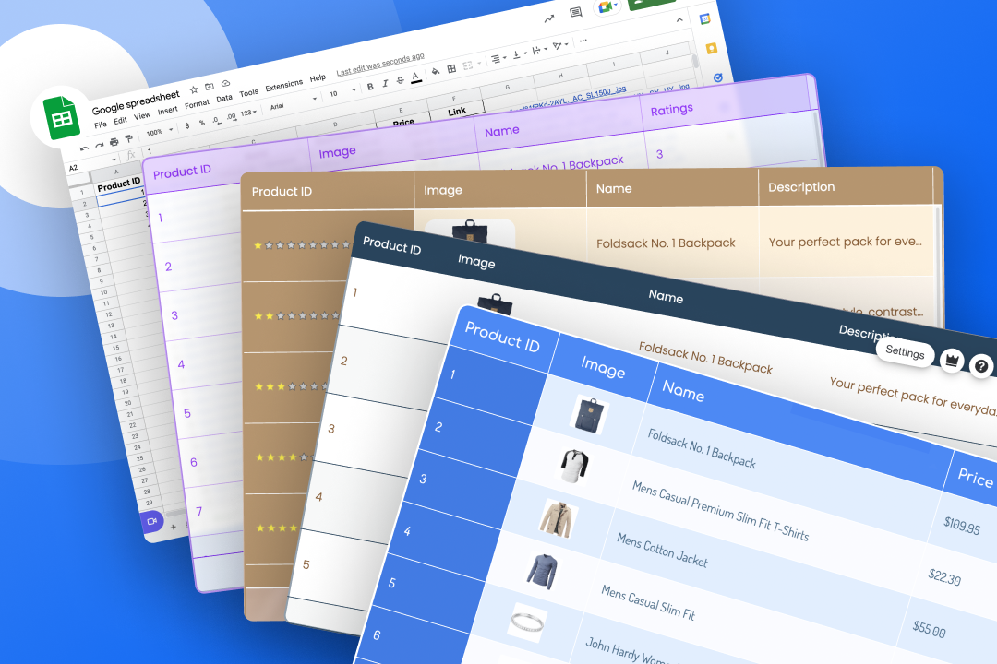Open help with the question mark icon

click(x=981, y=366)
